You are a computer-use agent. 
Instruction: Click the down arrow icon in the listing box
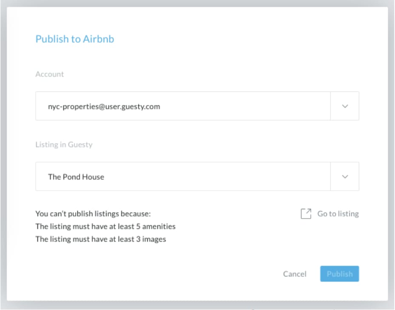pyautogui.click(x=345, y=176)
